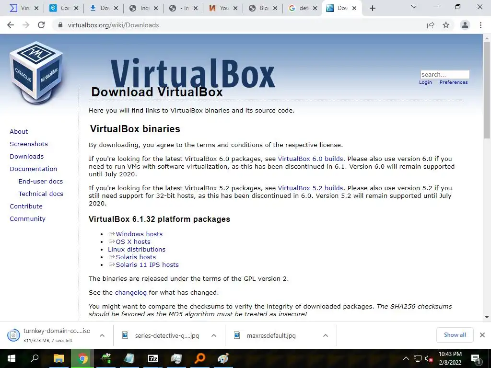The image size is (491, 368).
Task: Open the notification center icon
Action: [476, 358]
